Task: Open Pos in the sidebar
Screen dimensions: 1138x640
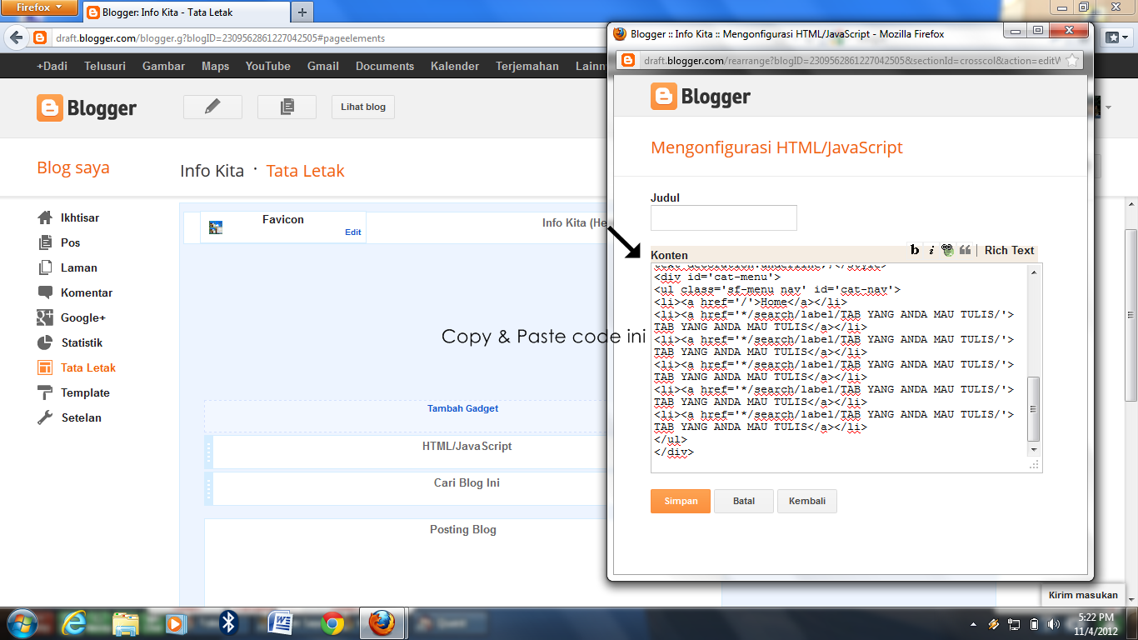Action: pyautogui.click(x=71, y=242)
